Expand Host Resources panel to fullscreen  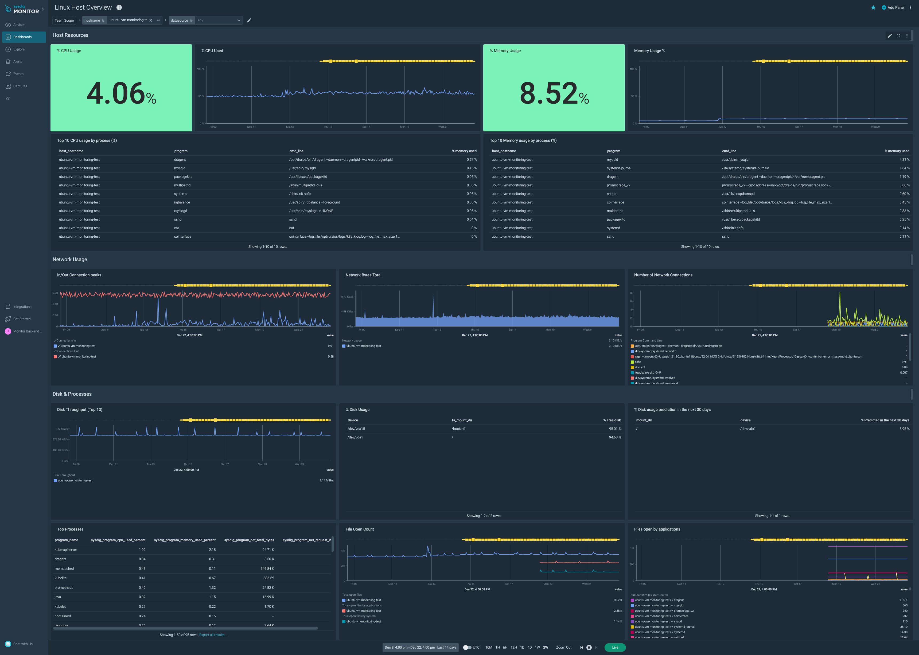pyautogui.click(x=898, y=36)
